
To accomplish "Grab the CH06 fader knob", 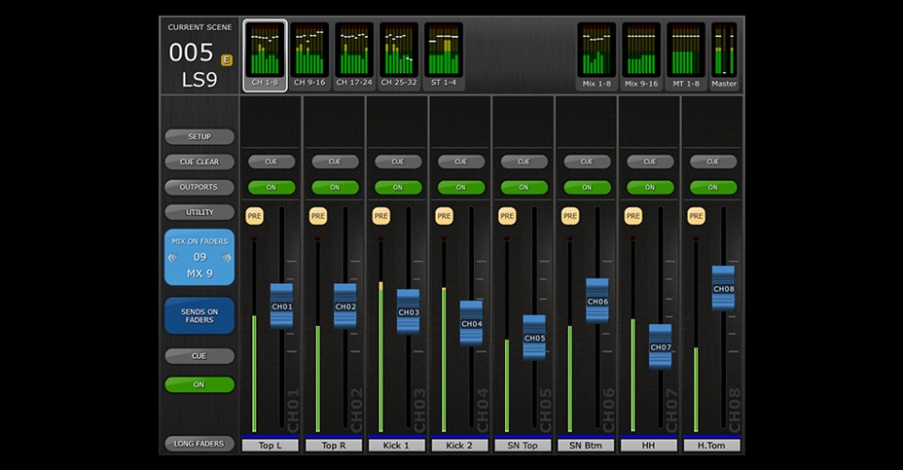I will (597, 301).
